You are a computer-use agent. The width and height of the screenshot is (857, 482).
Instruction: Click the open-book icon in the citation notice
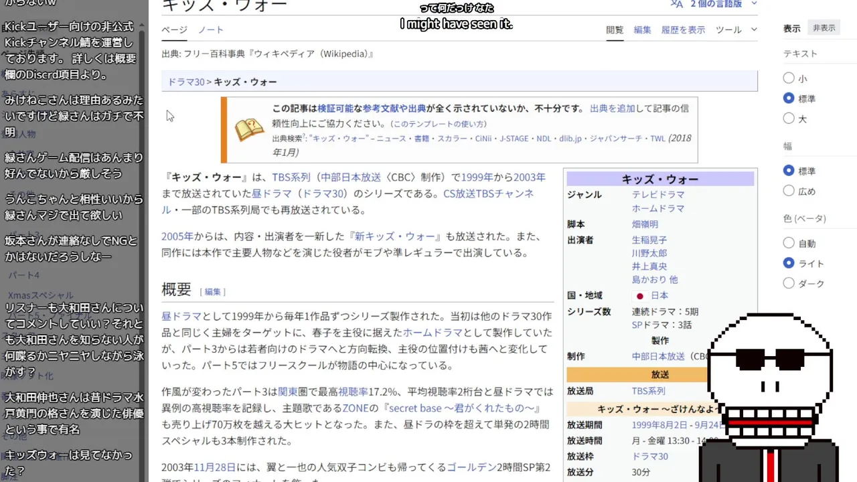tap(249, 129)
